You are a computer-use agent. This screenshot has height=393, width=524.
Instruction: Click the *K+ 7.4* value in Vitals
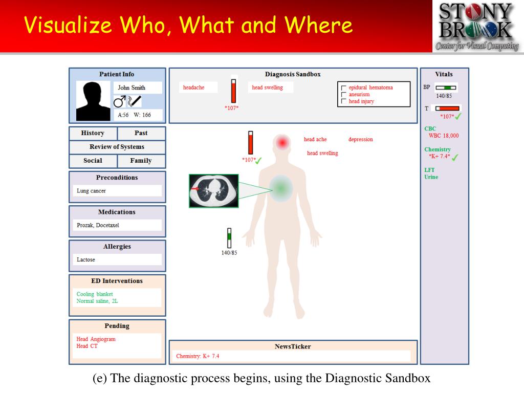tap(440, 156)
